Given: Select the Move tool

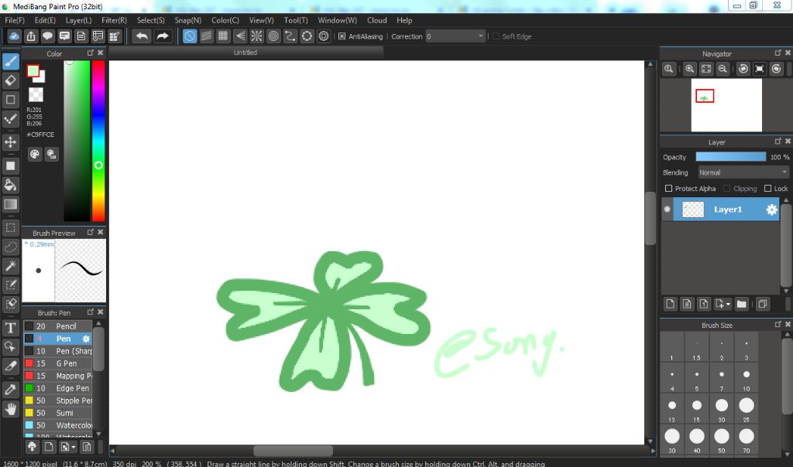Looking at the screenshot, I should [x=11, y=141].
